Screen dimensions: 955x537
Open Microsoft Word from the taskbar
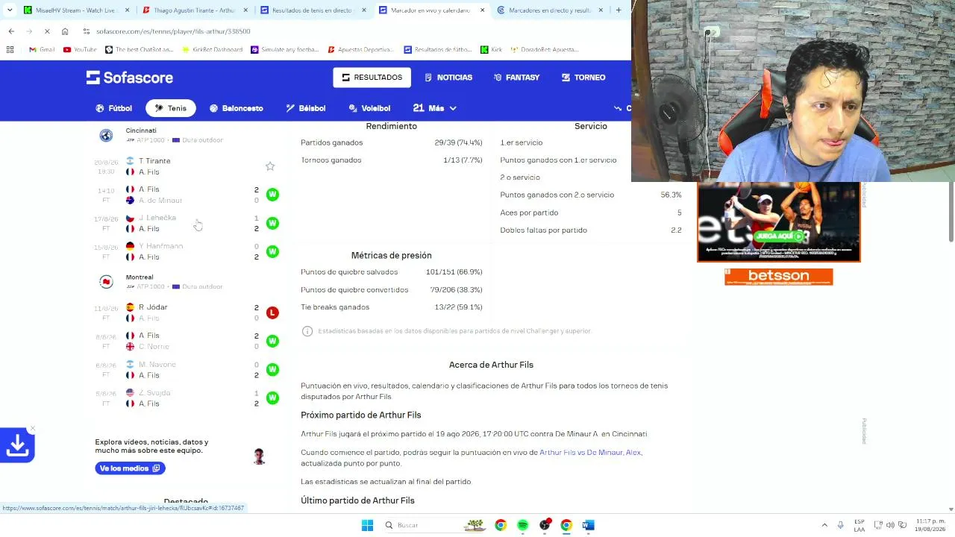[588, 525]
